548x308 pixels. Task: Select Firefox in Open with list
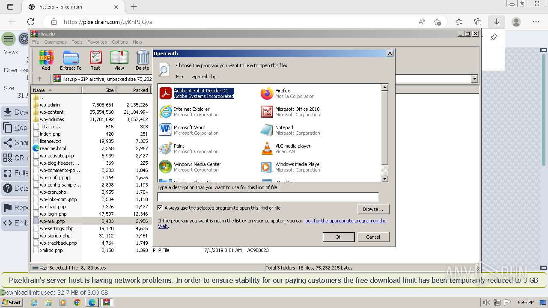coord(288,93)
